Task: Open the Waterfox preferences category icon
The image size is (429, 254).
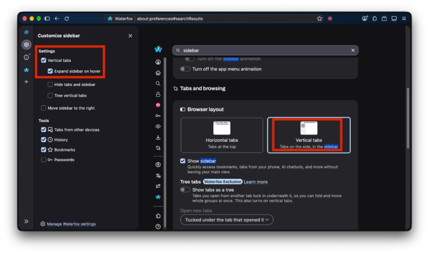Action: coord(158,197)
